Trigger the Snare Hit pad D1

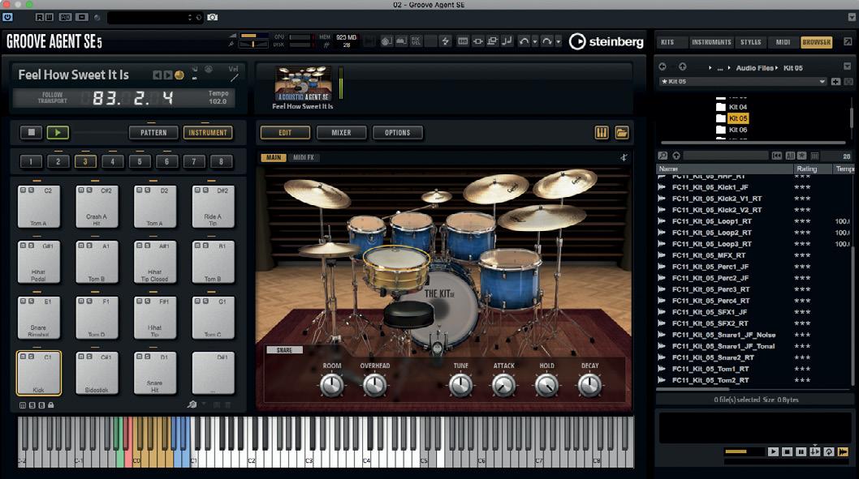[x=155, y=373]
